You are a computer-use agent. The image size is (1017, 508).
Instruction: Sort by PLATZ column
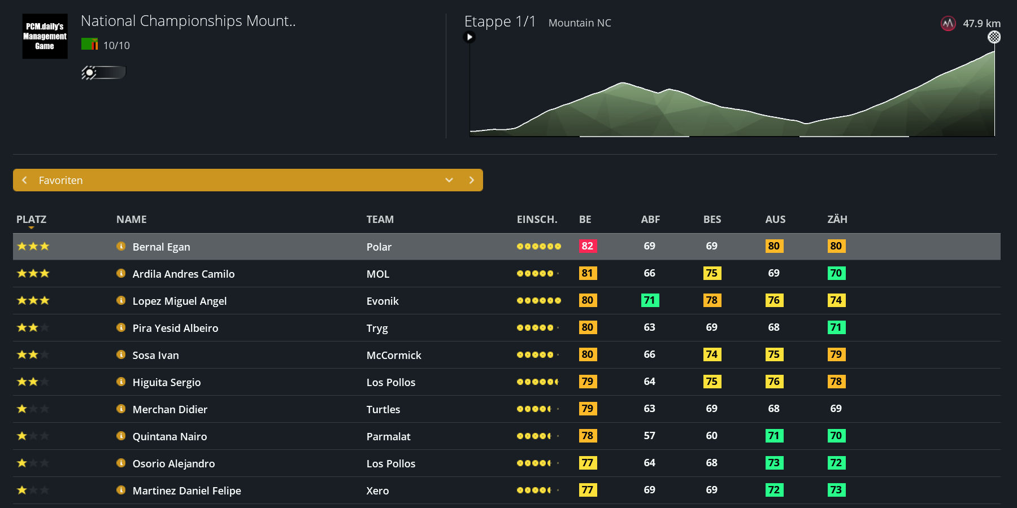click(31, 219)
